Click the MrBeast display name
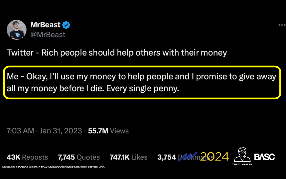 click(46, 25)
